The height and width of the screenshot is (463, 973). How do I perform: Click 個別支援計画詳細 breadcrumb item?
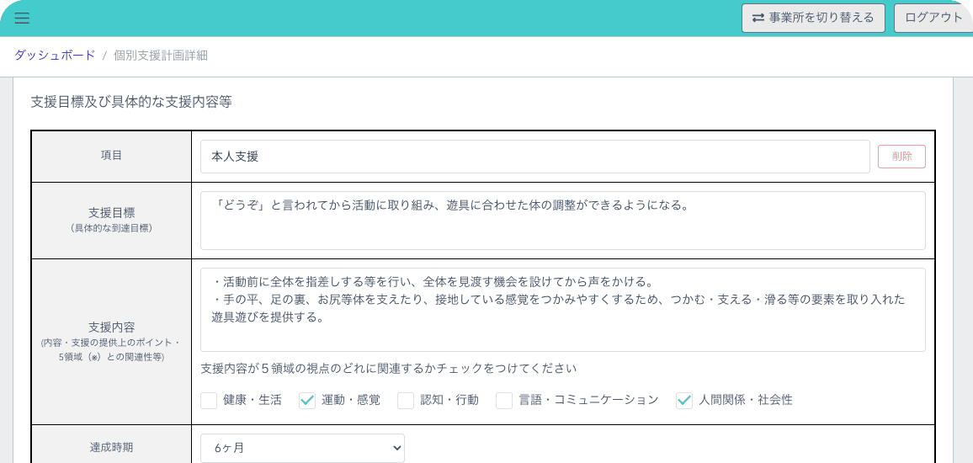pos(160,56)
